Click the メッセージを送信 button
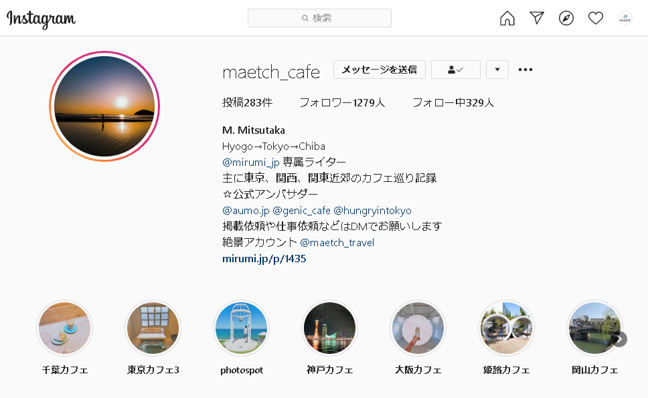 [x=380, y=70]
